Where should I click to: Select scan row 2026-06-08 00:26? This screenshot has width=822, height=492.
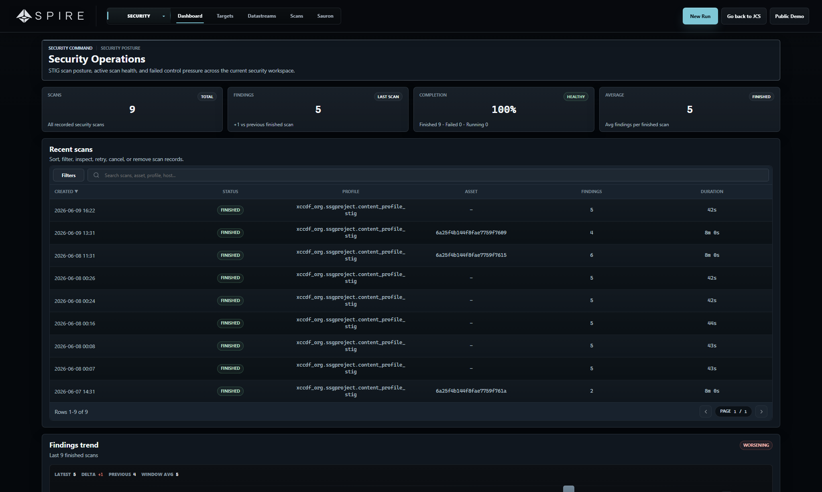(411, 278)
